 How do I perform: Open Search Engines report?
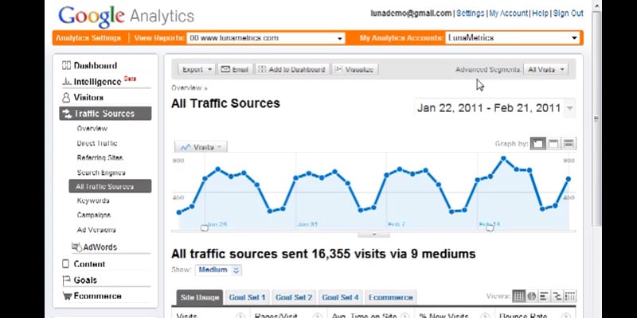point(101,173)
